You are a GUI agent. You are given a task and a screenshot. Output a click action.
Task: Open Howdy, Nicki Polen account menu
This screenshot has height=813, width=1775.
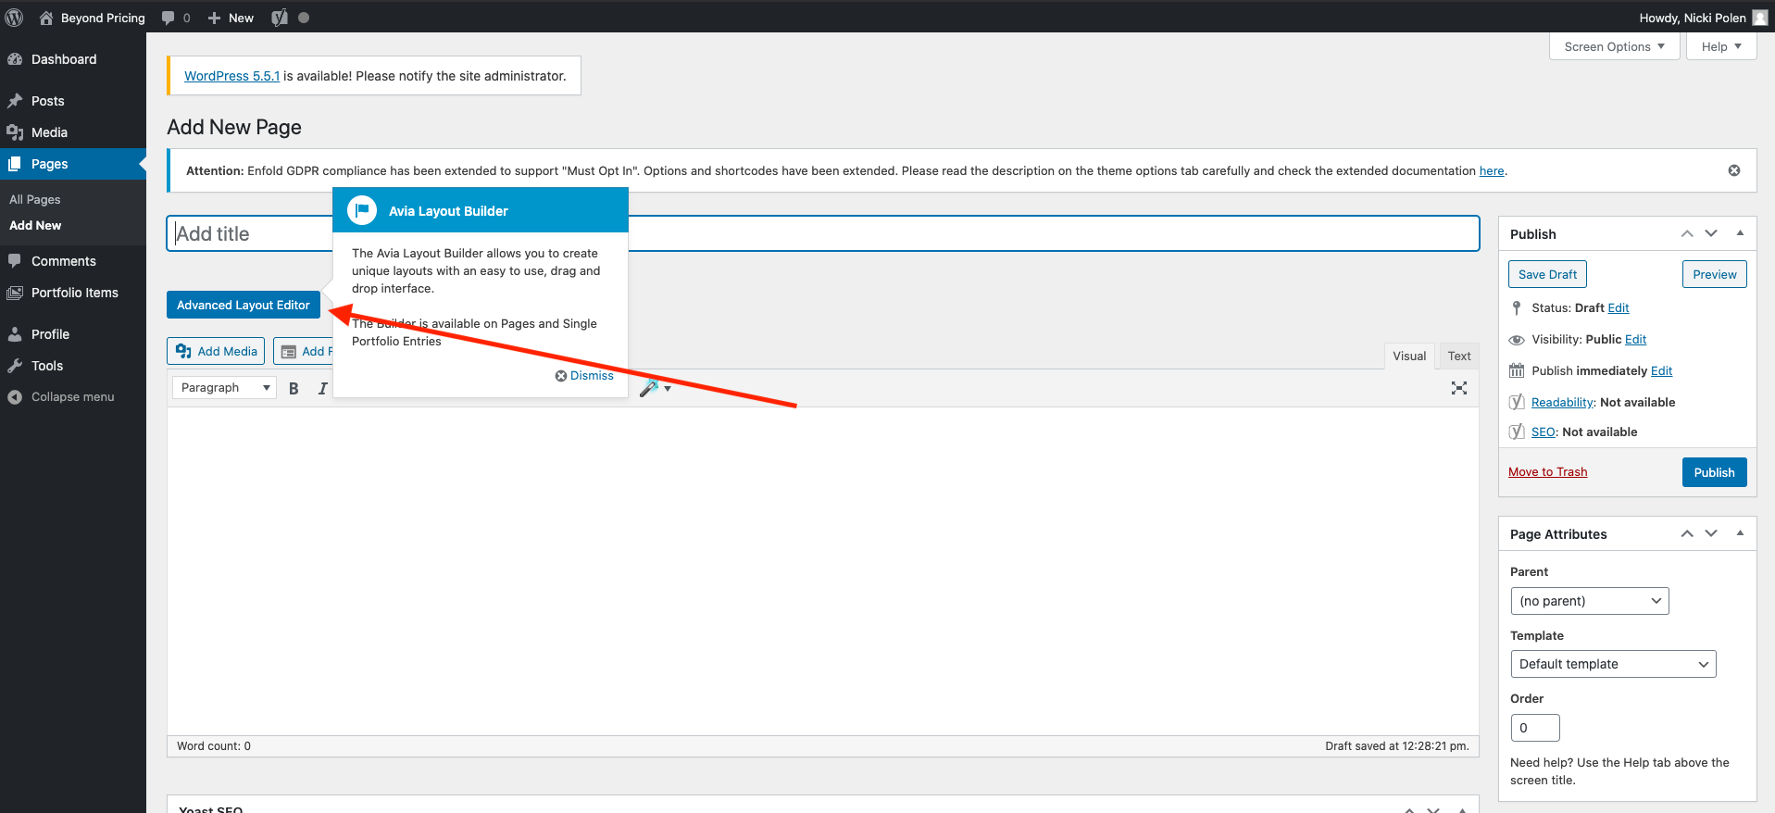pos(1706,18)
